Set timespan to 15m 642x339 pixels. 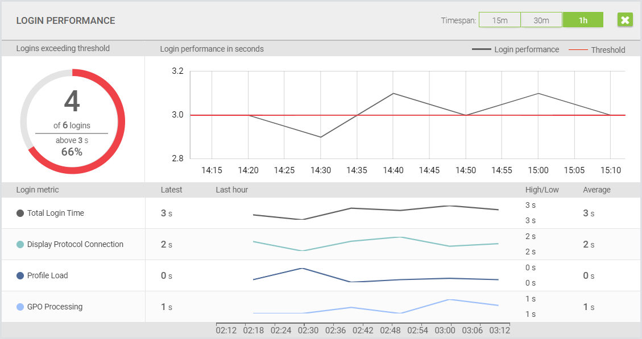pos(499,20)
